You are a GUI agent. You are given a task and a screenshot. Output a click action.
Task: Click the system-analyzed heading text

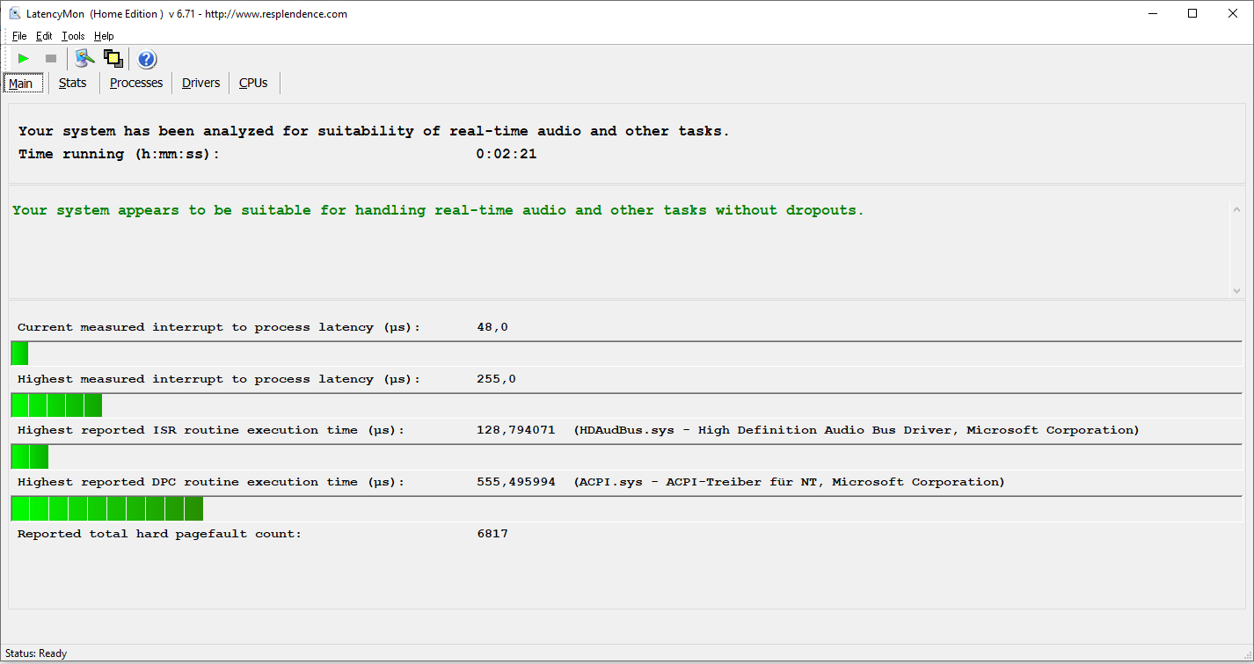tap(374, 131)
